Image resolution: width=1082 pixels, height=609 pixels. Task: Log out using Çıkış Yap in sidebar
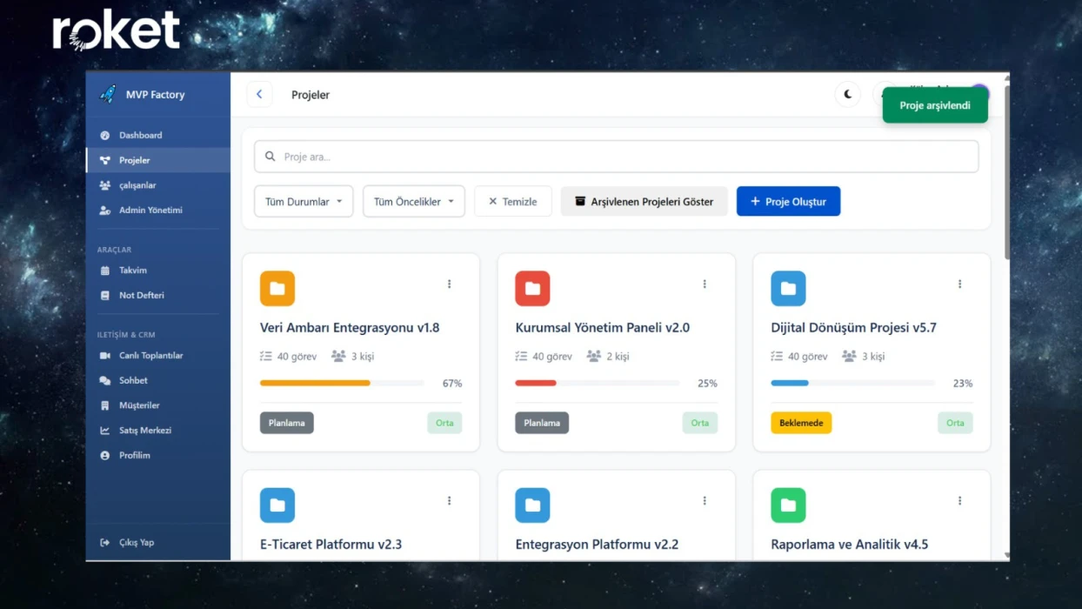(136, 543)
